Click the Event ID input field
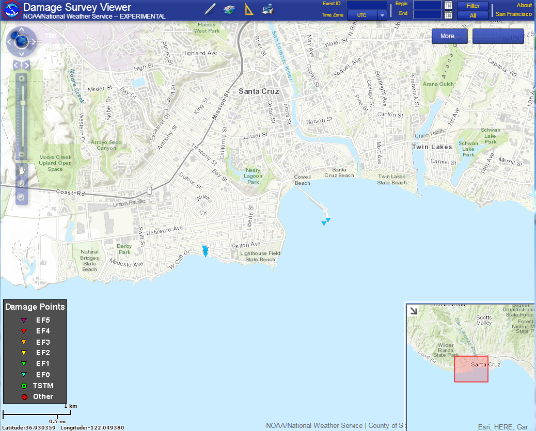 [367, 5]
